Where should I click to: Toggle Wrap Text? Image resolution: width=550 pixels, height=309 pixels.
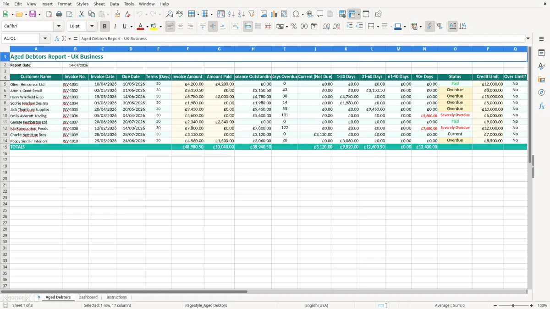235,27
